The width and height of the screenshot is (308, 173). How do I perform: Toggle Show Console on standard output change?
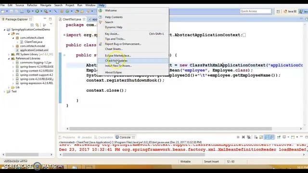[x=266, y=137]
